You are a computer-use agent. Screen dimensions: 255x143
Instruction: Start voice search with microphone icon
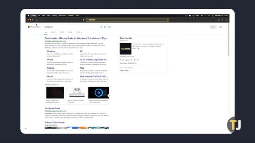101,27
